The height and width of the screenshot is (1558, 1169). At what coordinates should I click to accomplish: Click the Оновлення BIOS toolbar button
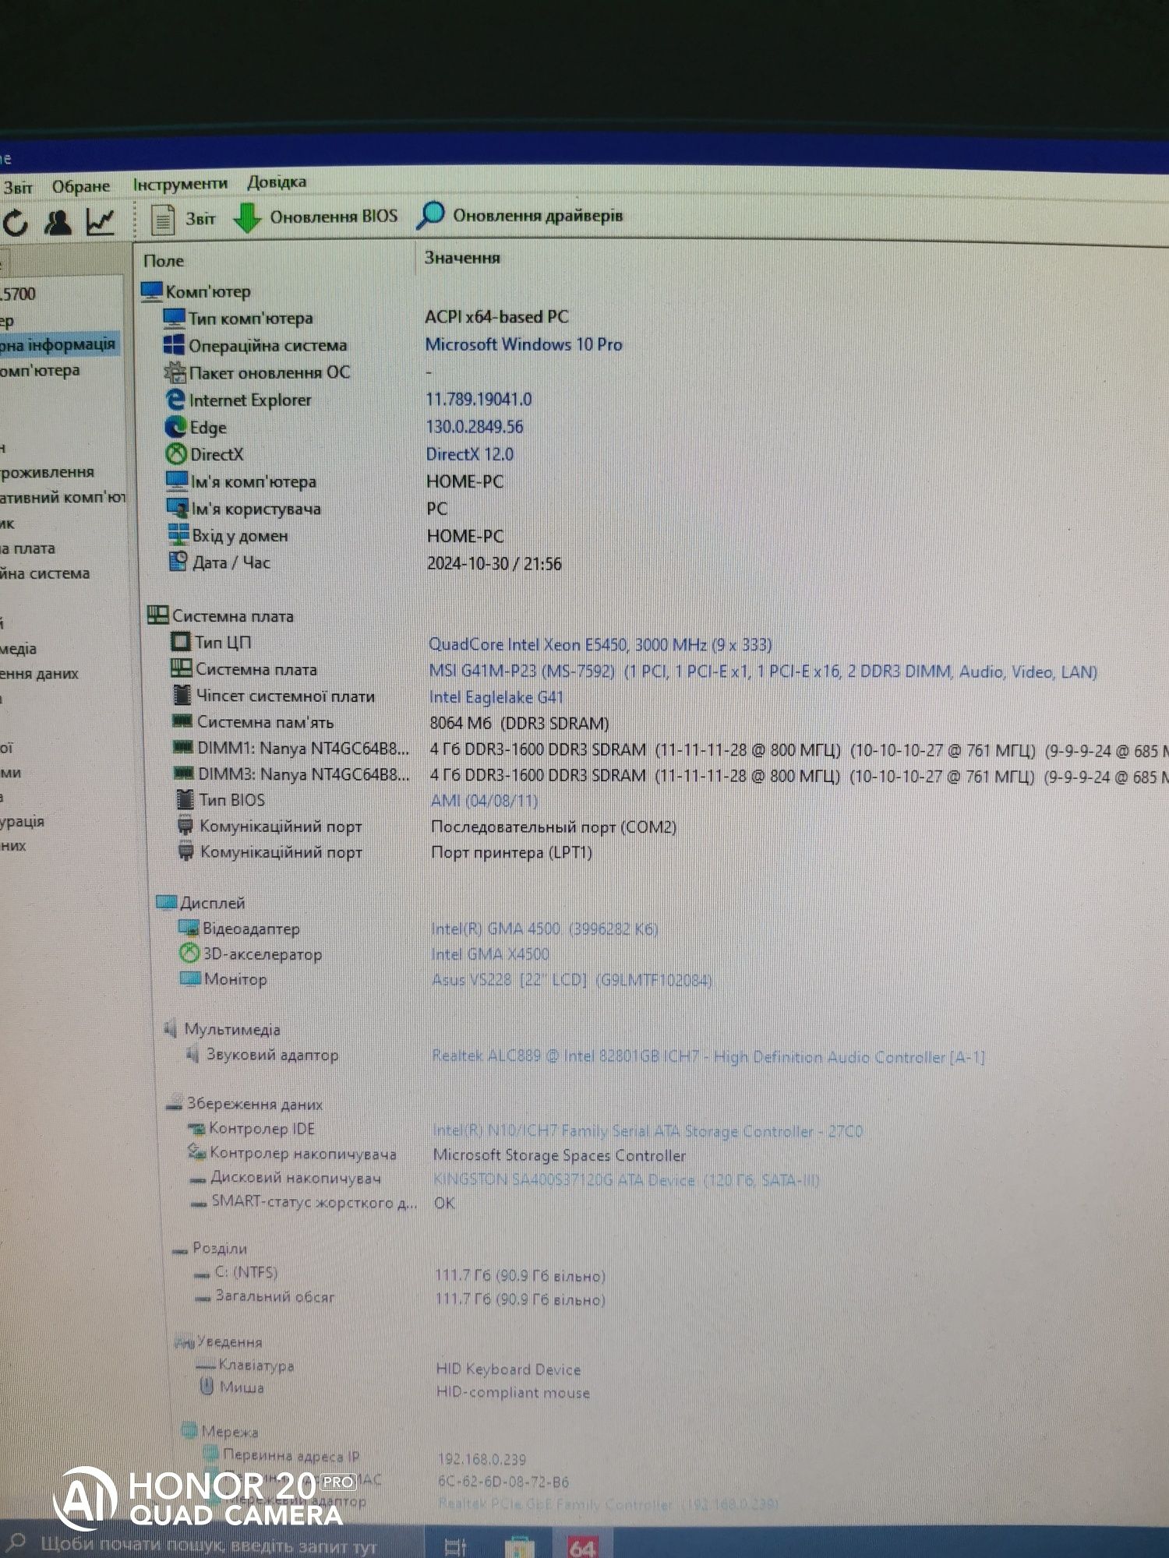pos(316,217)
